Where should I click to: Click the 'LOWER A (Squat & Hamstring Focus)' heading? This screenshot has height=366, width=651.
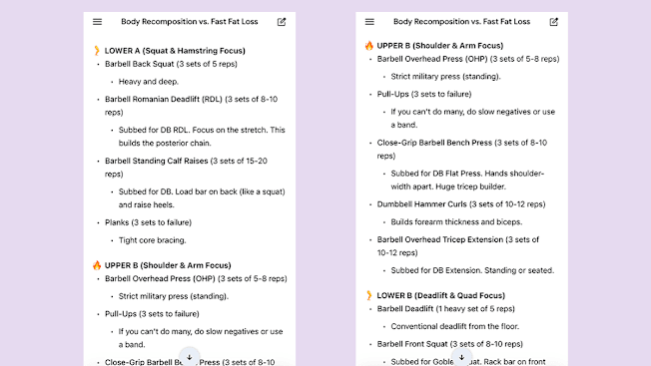pos(175,51)
